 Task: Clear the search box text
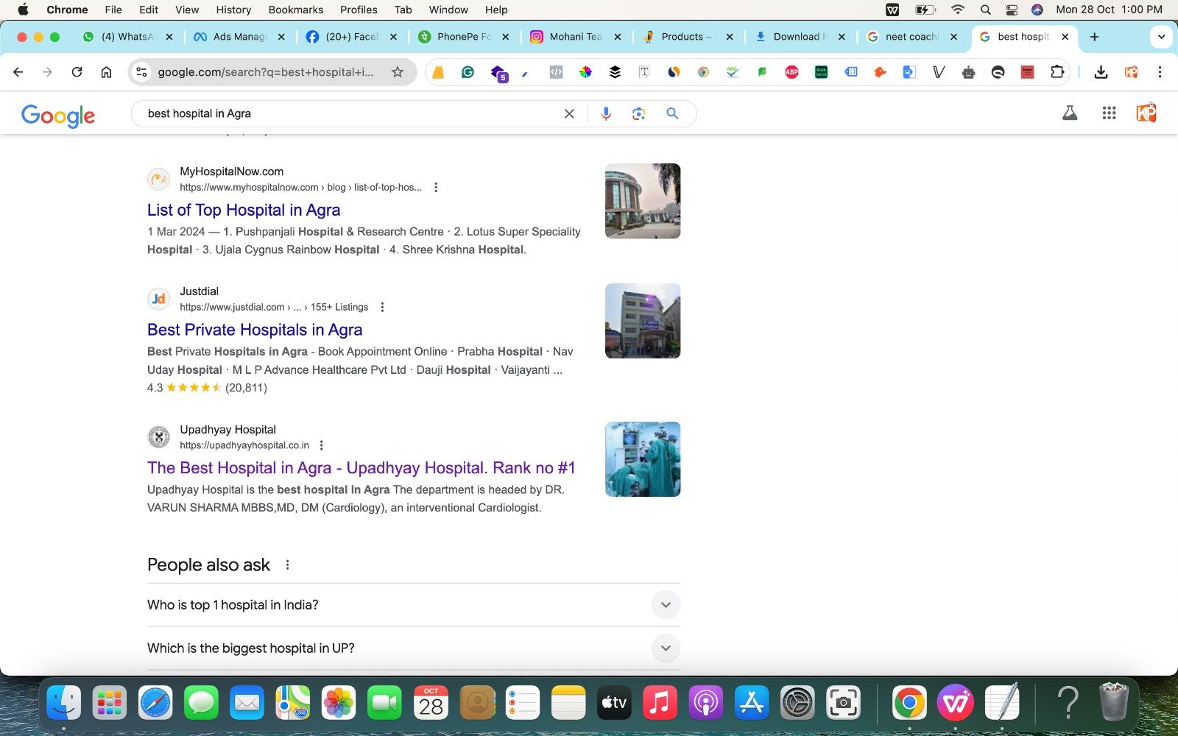569,113
